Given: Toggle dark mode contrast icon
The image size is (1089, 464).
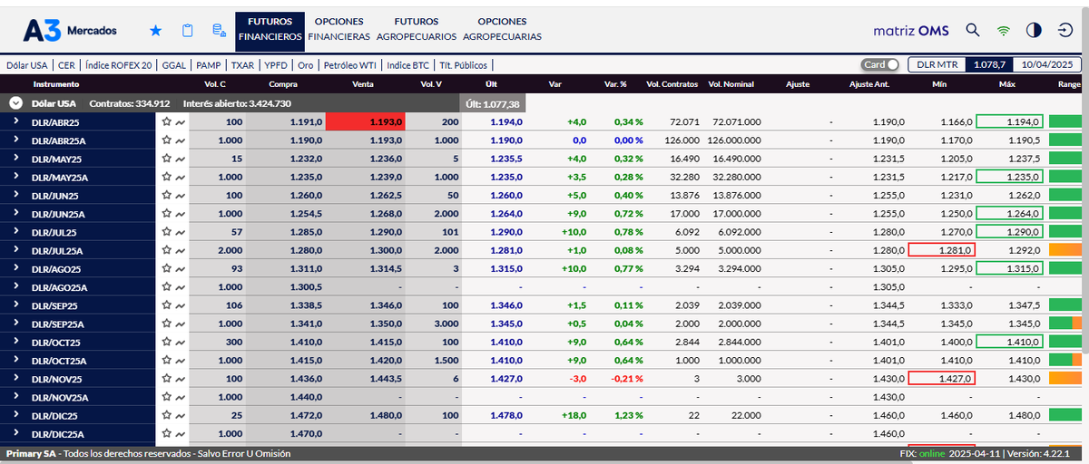Looking at the screenshot, I should pos(1034,30).
